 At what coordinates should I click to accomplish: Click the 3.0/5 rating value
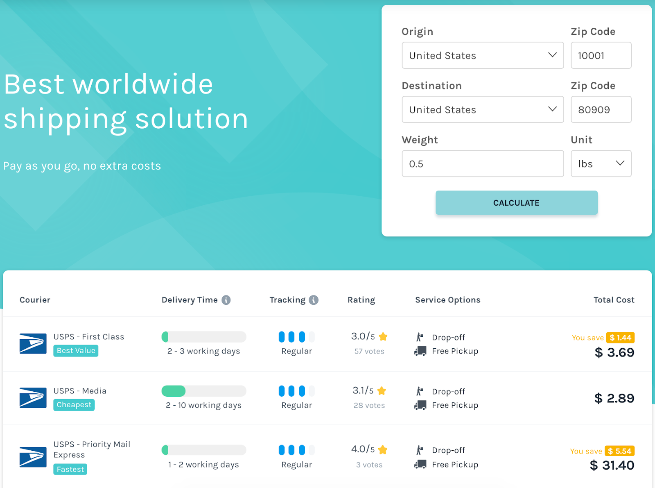(x=363, y=336)
